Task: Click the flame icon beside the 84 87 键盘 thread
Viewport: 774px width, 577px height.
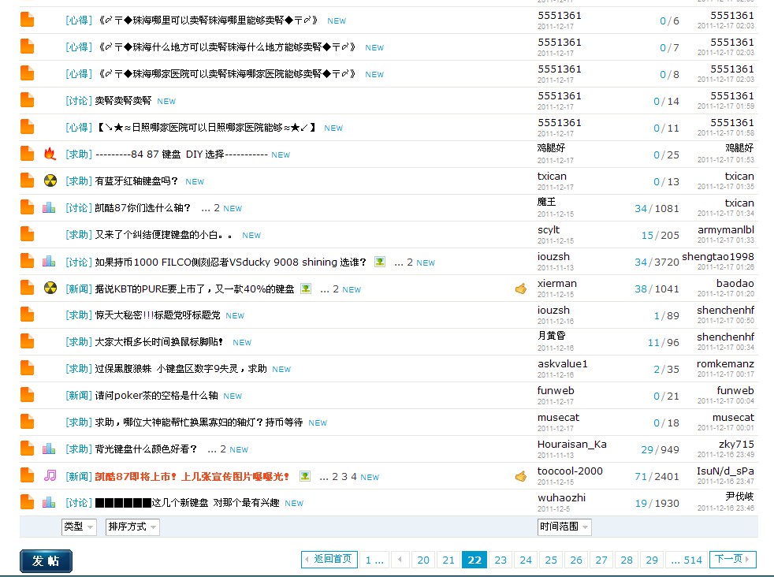Action: 50,154
